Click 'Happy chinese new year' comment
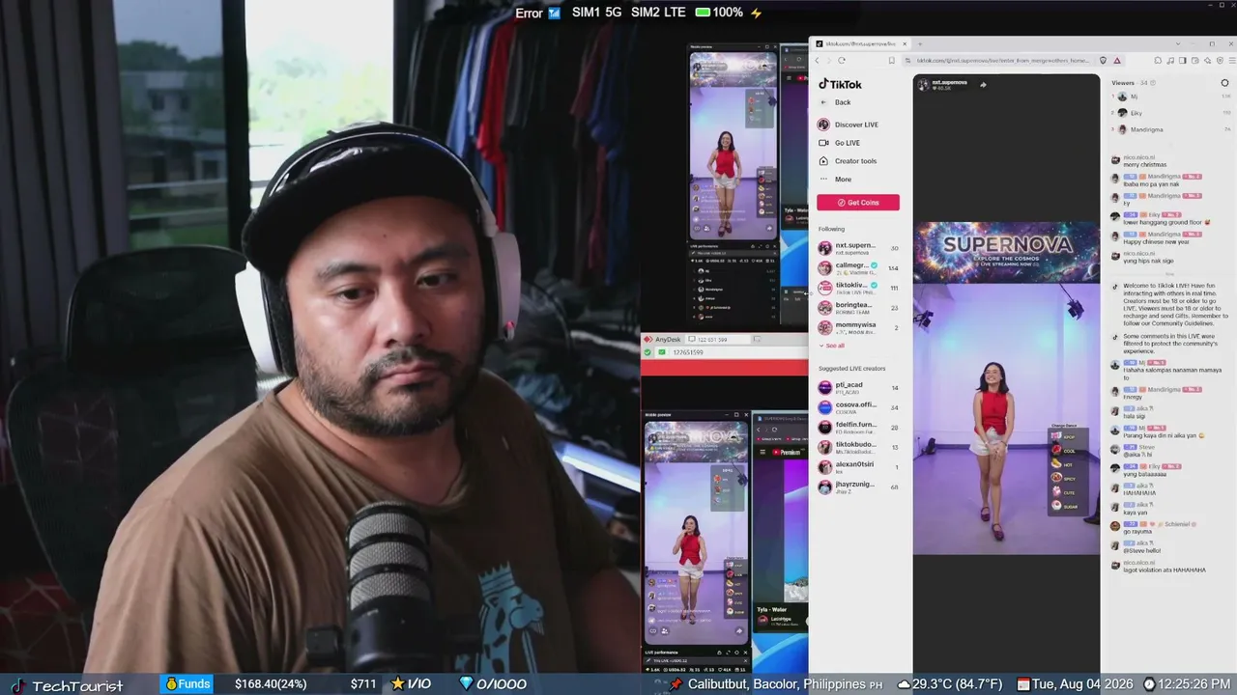The width and height of the screenshot is (1237, 695). click(x=1156, y=241)
